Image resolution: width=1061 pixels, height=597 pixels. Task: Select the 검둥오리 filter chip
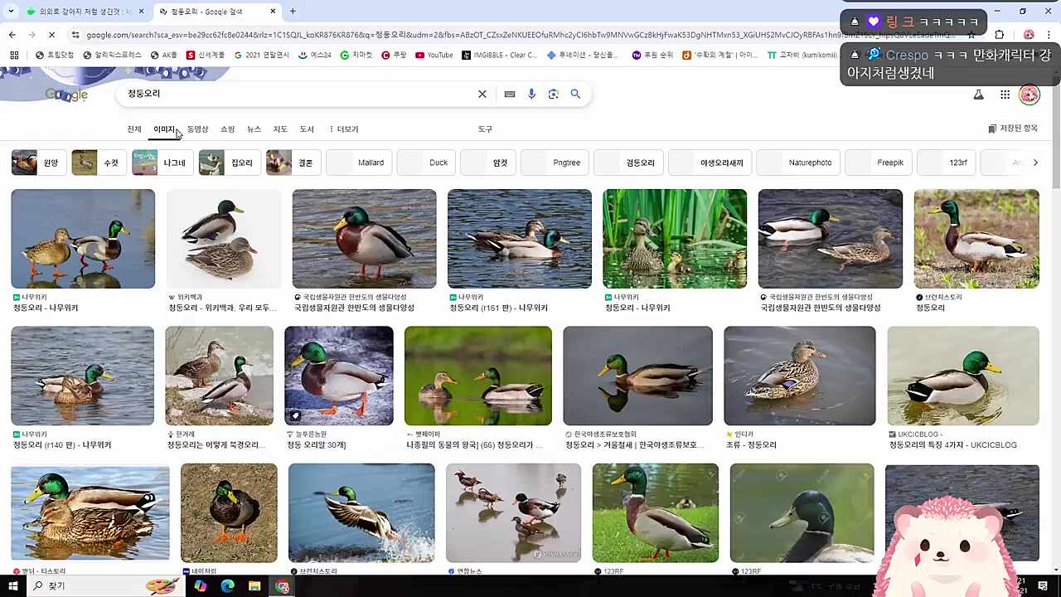coord(627,163)
